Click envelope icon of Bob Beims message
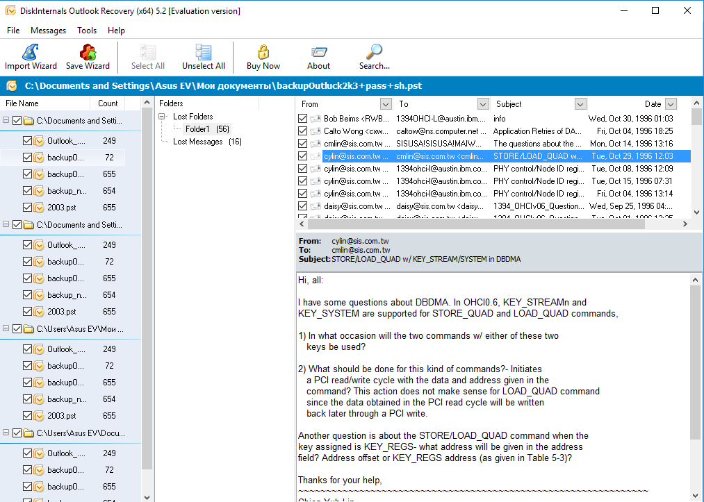Viewport: 704px width, 502px height. (316, 119)
